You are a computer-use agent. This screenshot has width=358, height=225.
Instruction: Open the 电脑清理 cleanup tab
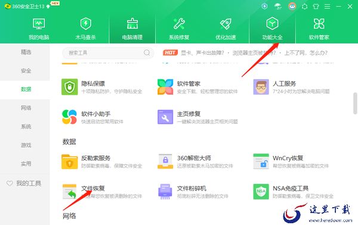(132, 29)
